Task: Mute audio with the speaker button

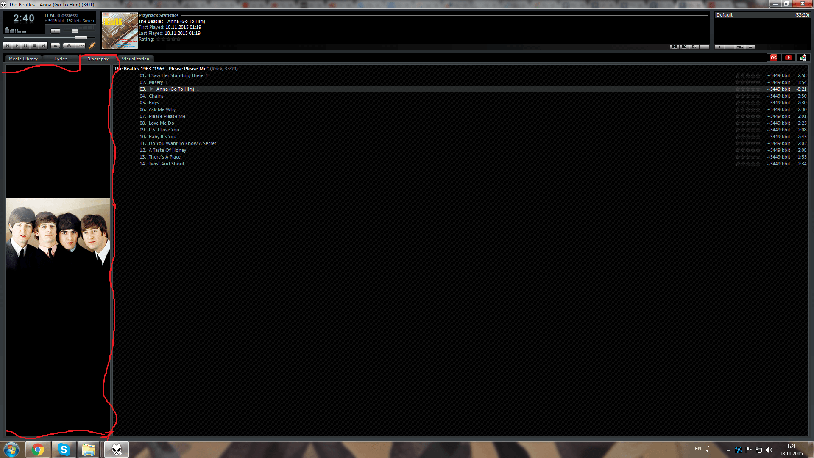Action: tap(55, 31)
